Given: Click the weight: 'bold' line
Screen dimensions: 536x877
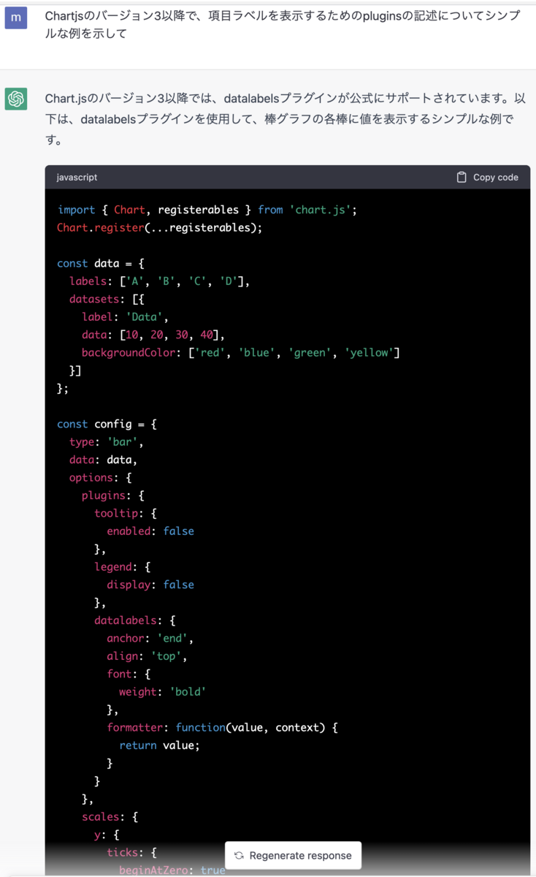Looking at the screenshot, I should 162,691.
